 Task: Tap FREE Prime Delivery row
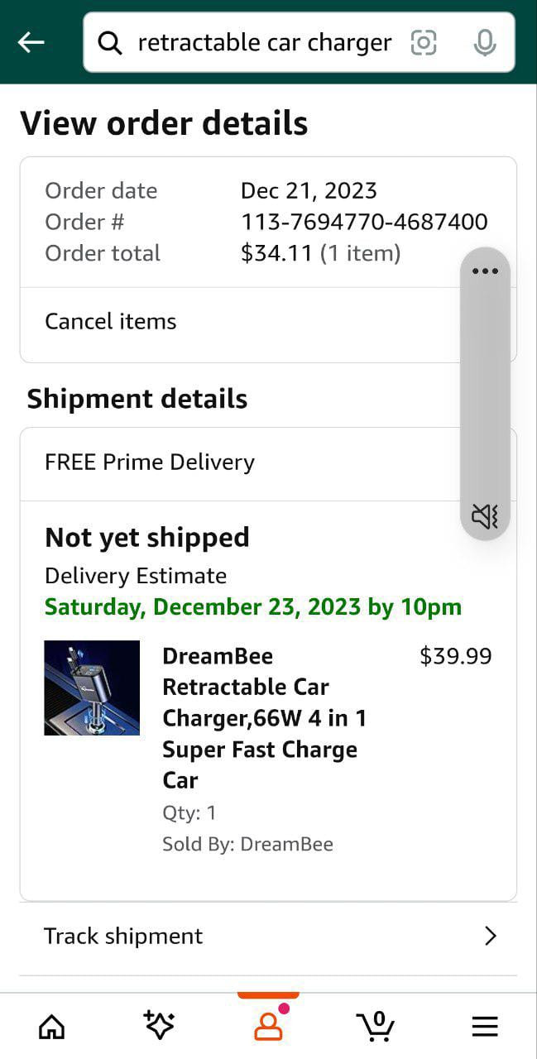pos(150,462)
